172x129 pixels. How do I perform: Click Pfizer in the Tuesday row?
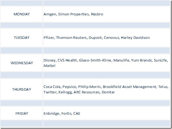tap(49, 38)
